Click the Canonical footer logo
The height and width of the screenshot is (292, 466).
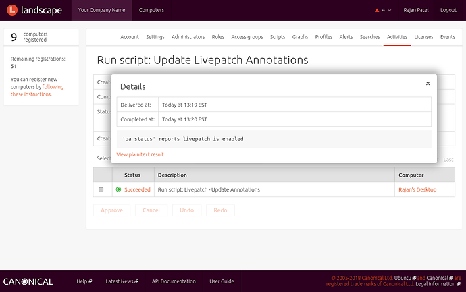28,281
